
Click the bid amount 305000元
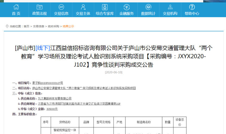(52, 109)
